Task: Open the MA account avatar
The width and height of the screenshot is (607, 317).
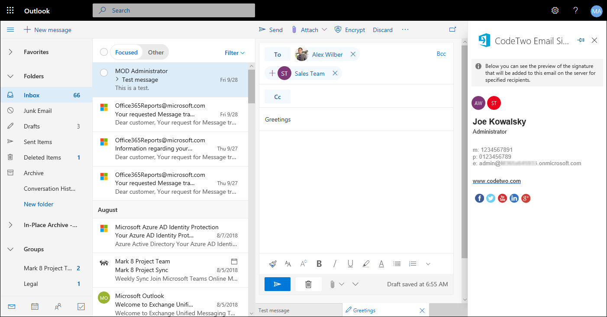Action: point(597,11)
